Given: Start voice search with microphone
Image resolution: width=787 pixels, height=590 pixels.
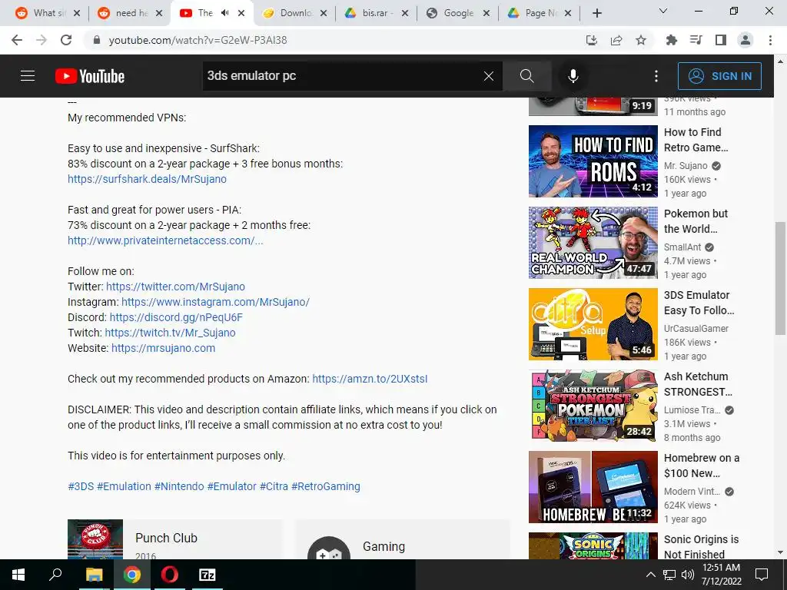Looking at the screenshot, I should point(573,76).
